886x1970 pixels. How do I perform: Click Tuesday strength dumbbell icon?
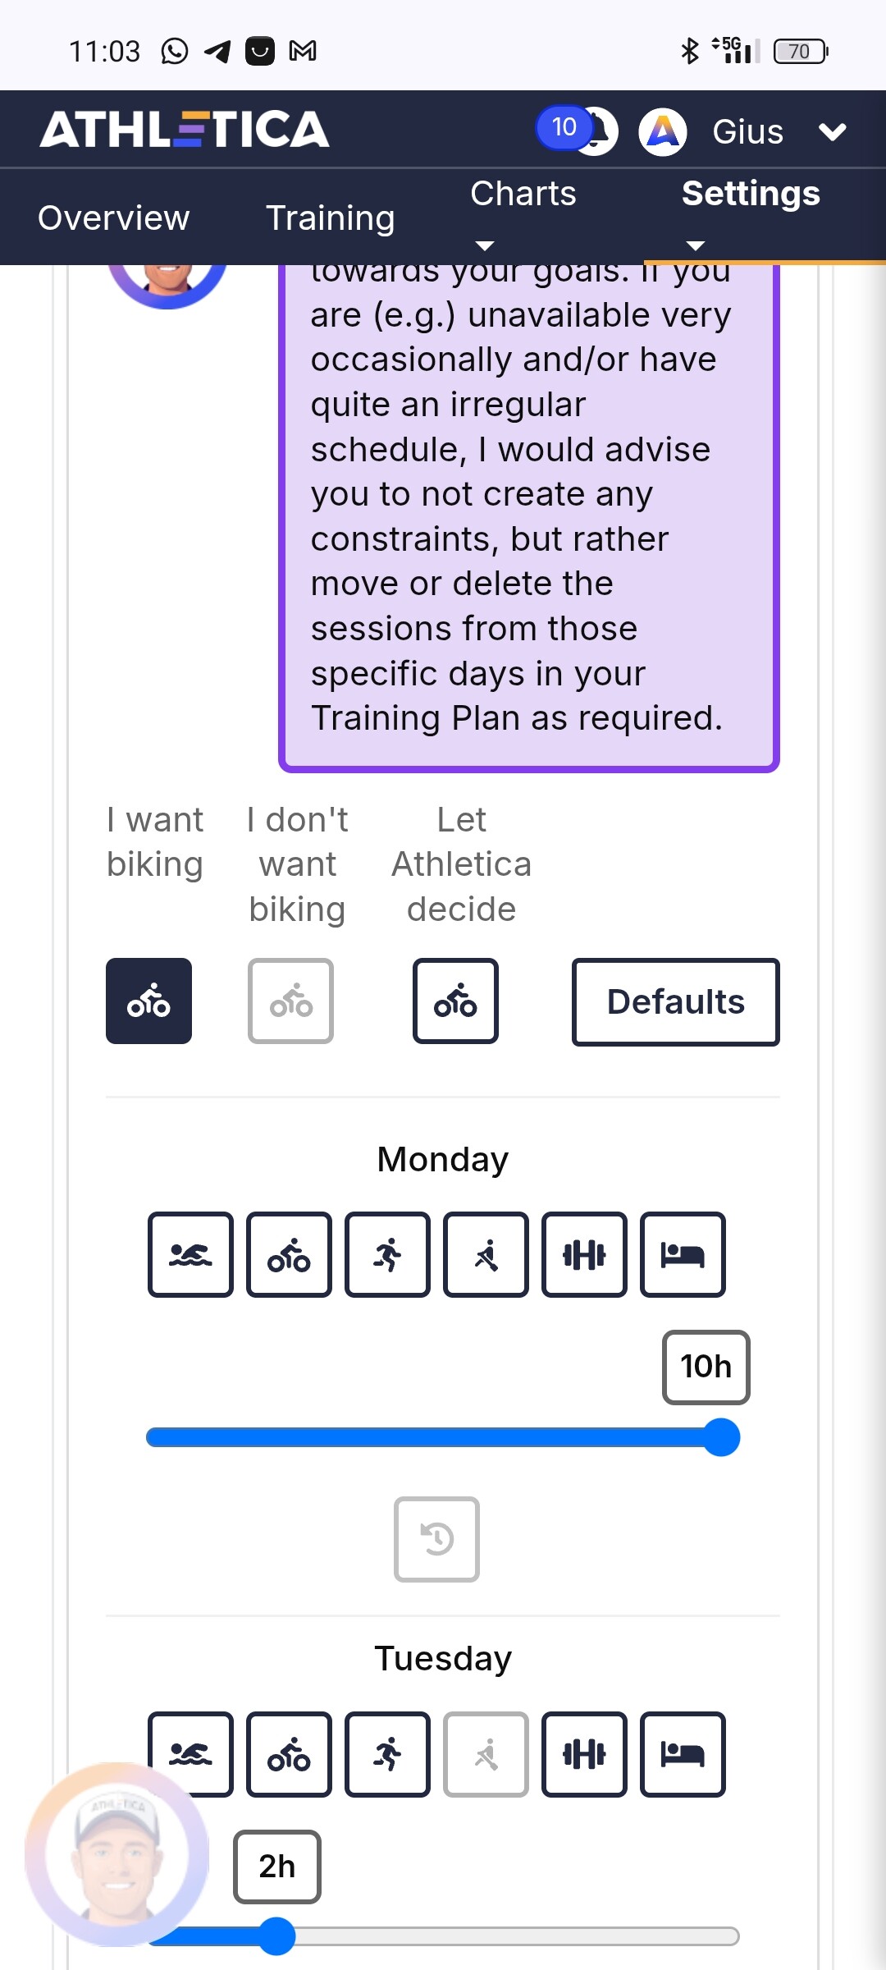click(x=584, y=1754)
